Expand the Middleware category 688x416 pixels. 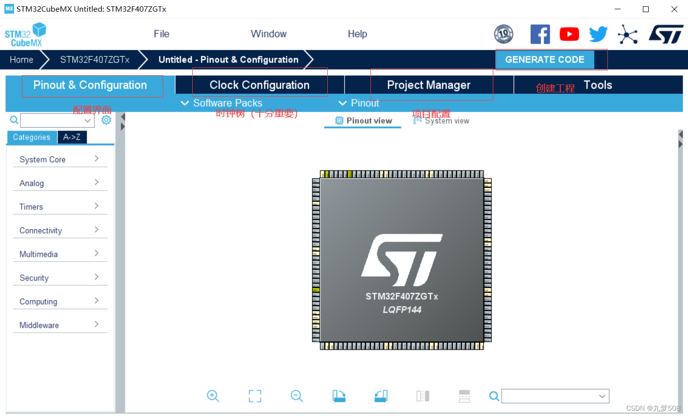coord(60,325)
